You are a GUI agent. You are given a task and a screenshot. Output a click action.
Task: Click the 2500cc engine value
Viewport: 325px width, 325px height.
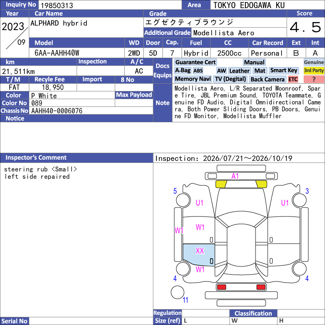coord(229,53)
